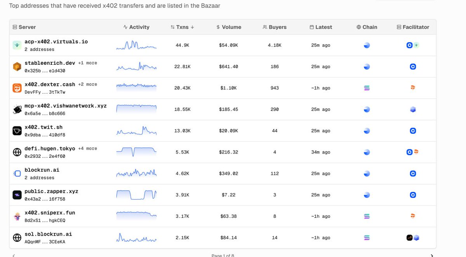Click the address AQqnMF...3CEeKA
Image resolution: width=466 pixels, height=257 pixels.
click(45, 242)
